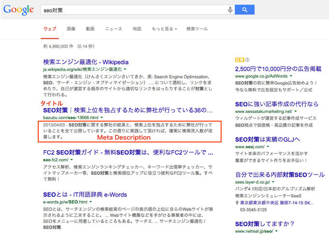Expand arrow beside www.google.co.jp/AdWords

[291, 76]
